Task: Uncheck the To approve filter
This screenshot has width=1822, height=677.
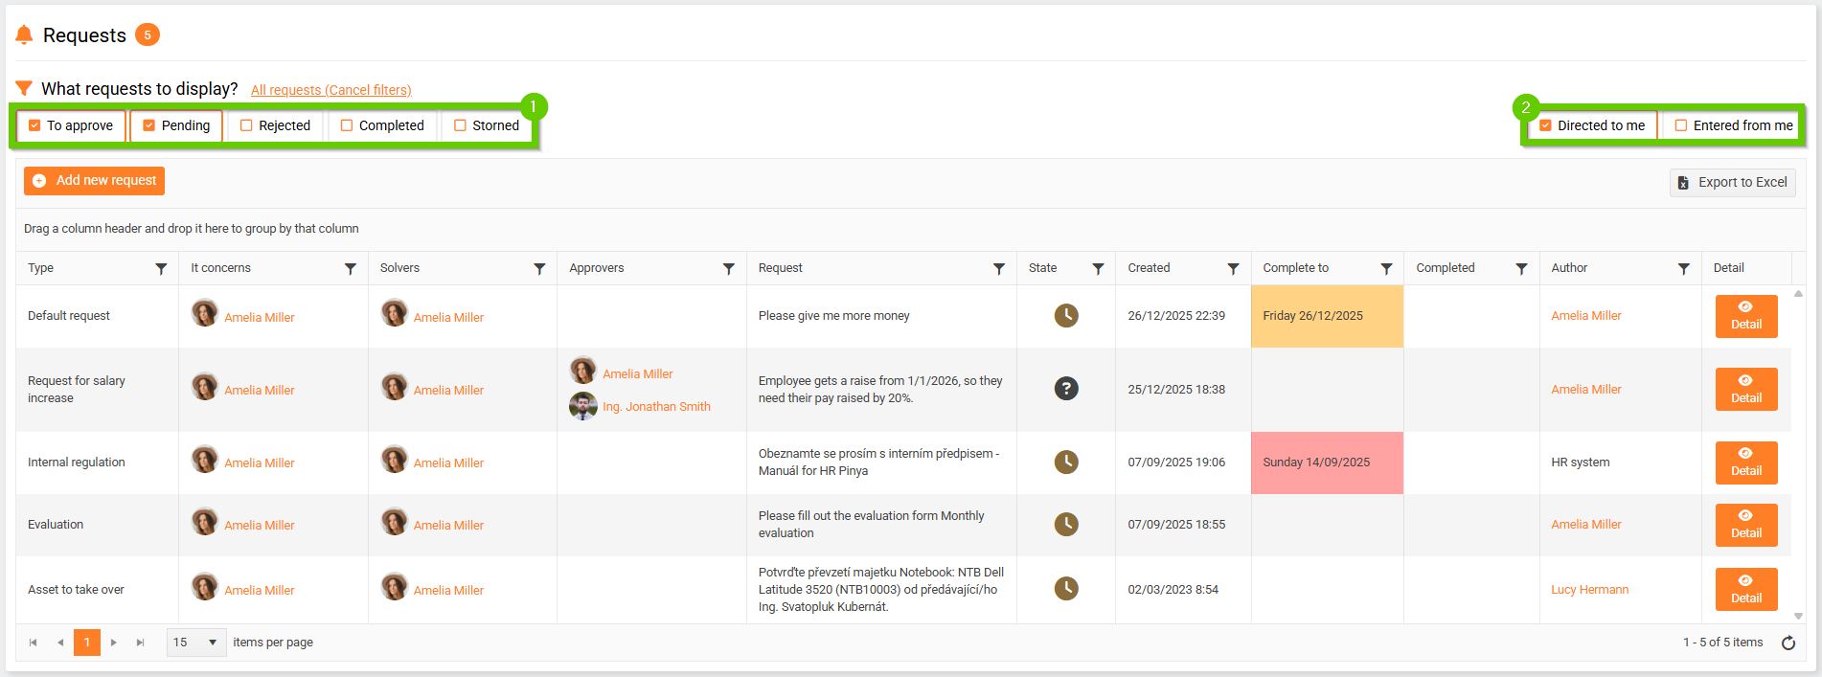Action: coord(35,125)
